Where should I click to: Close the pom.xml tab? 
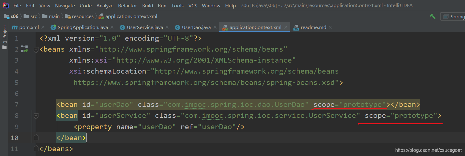point(43,27)
